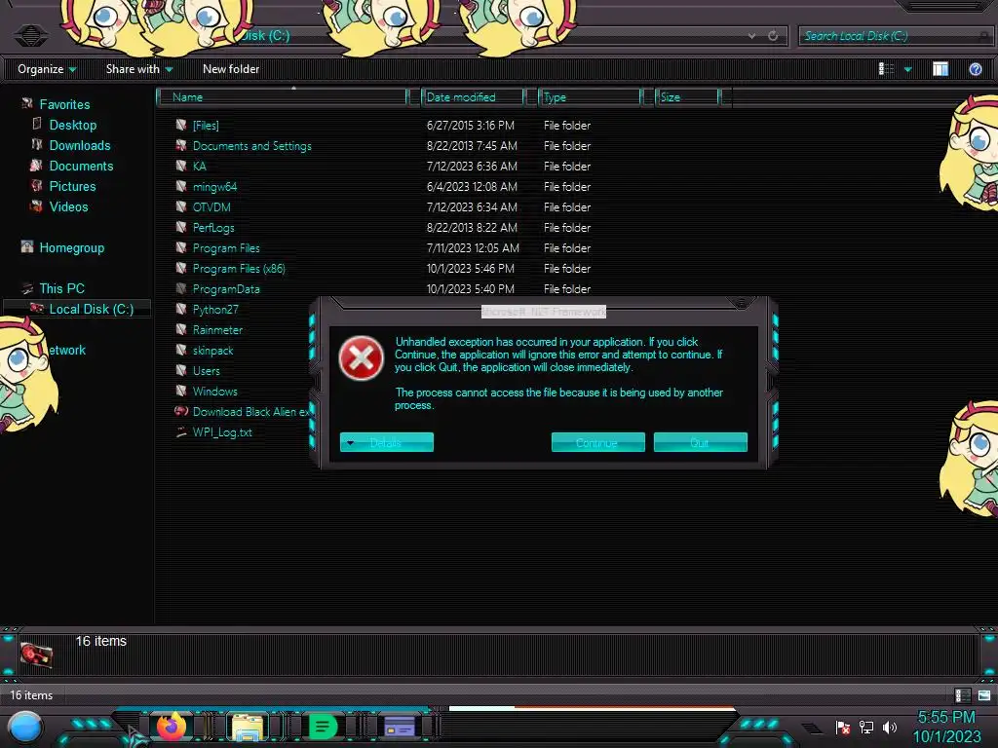
Task: Open Firefox from the taskbar
Action: [172, 727]
